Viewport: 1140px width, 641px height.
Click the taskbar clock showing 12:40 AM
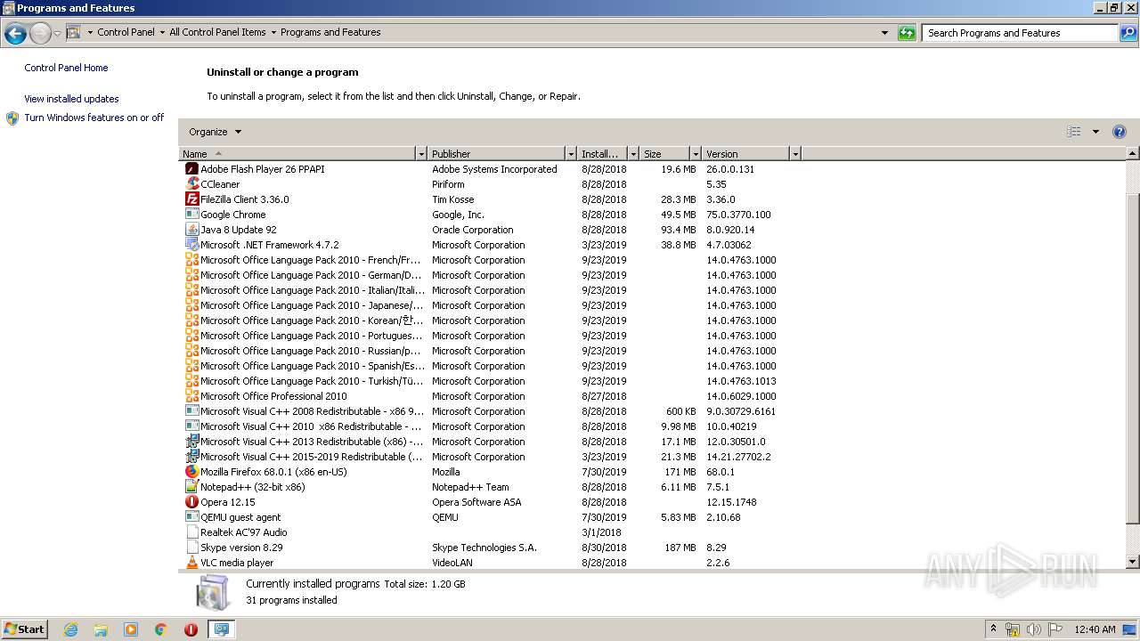pyautogui.click(x=1095, y=629)
